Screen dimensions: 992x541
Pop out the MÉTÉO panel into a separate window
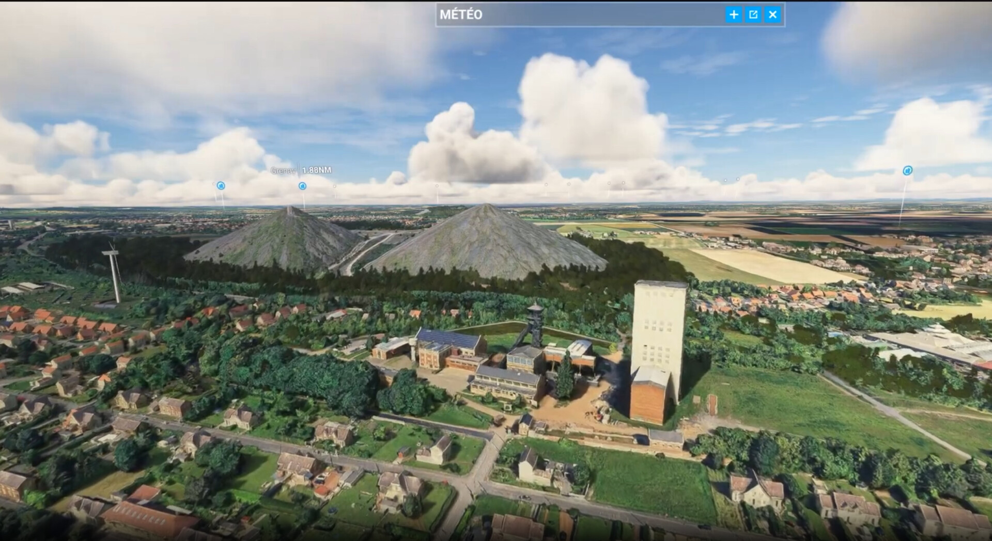pos(753,14)
